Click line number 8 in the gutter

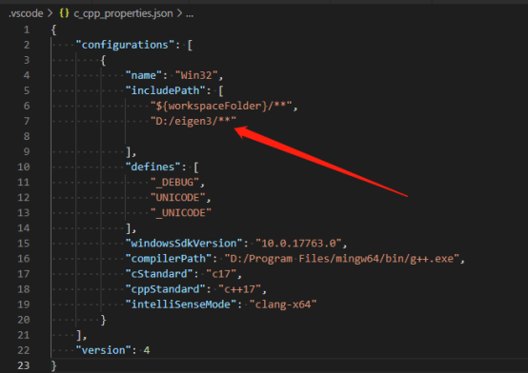point(27,136)
